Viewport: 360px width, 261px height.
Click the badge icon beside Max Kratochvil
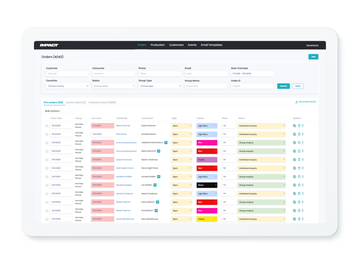coord(159,151)
